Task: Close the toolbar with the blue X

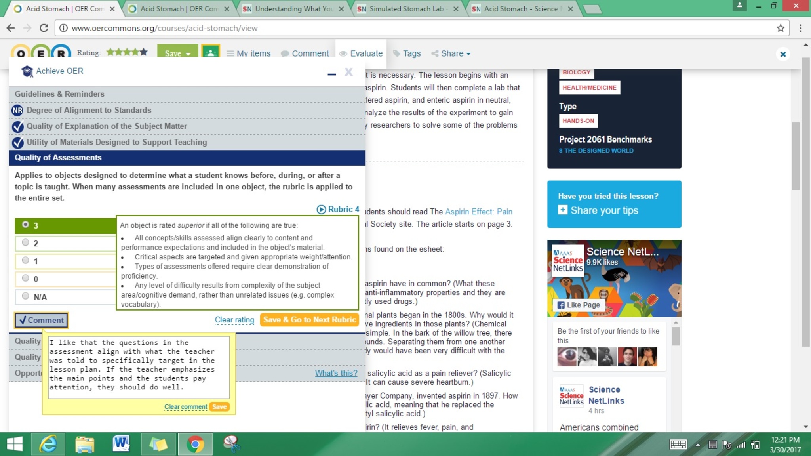Action: tap(782, 54)
